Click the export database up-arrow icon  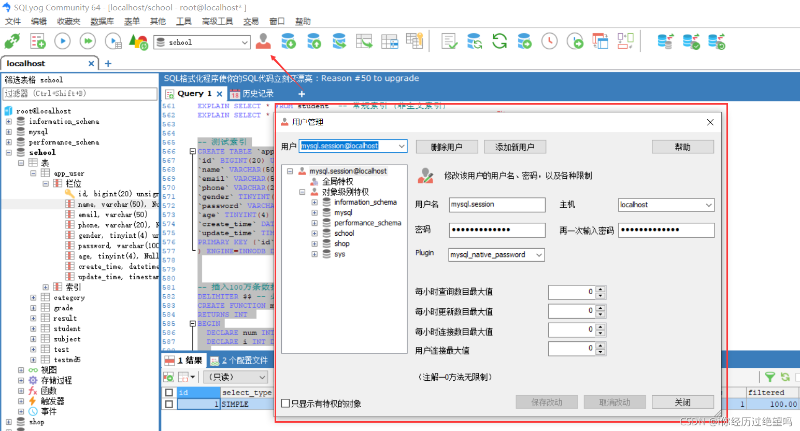tap(313, 41)
